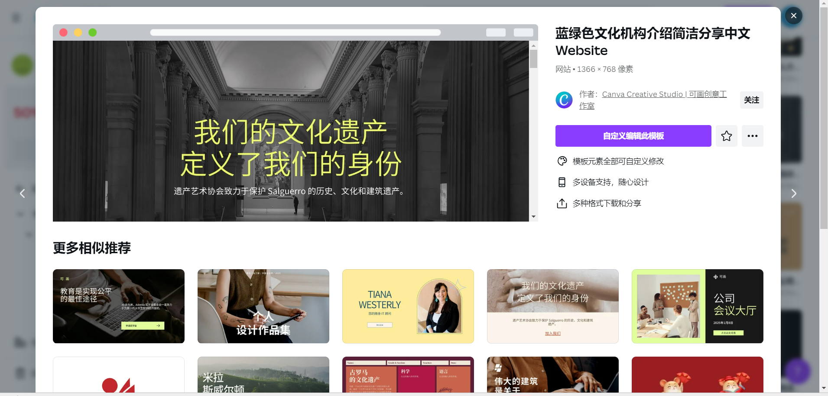Click the text 多设备支持，随心设计
The width and height of the screenshot is (828, 396).
tap(610, 182)
